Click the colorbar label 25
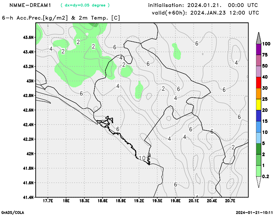This screenshot has width=279, height=215. click(265, 99)
